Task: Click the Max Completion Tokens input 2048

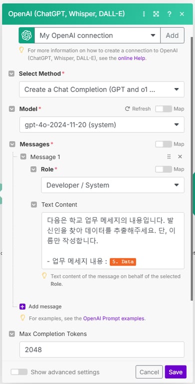Action: [x=102, y=349]
